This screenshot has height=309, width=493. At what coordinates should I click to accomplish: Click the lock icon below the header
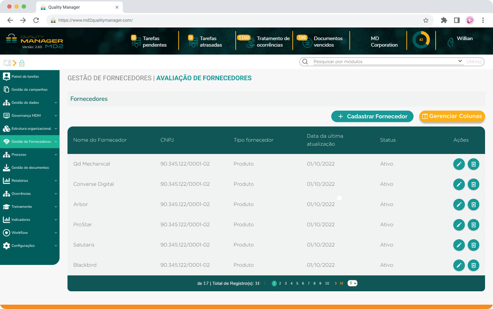tap(22, 63)
